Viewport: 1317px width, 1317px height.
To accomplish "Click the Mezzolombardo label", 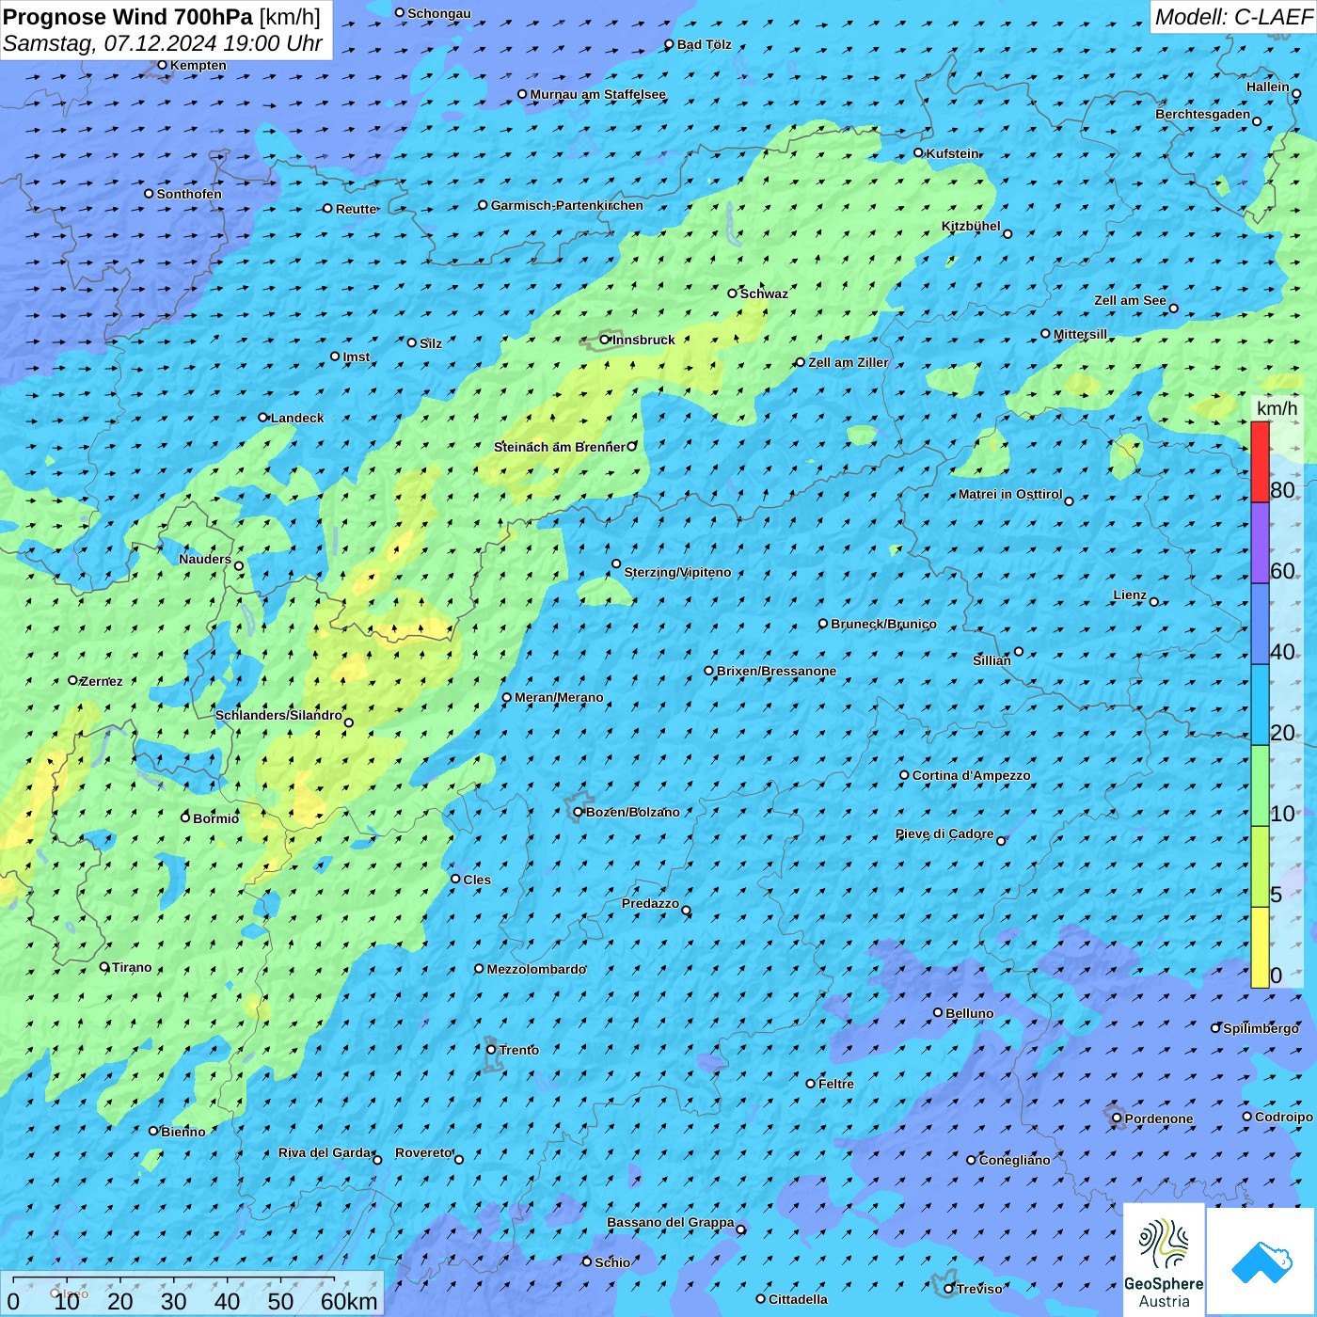I will pyautogui.click(x=536, y=969).
